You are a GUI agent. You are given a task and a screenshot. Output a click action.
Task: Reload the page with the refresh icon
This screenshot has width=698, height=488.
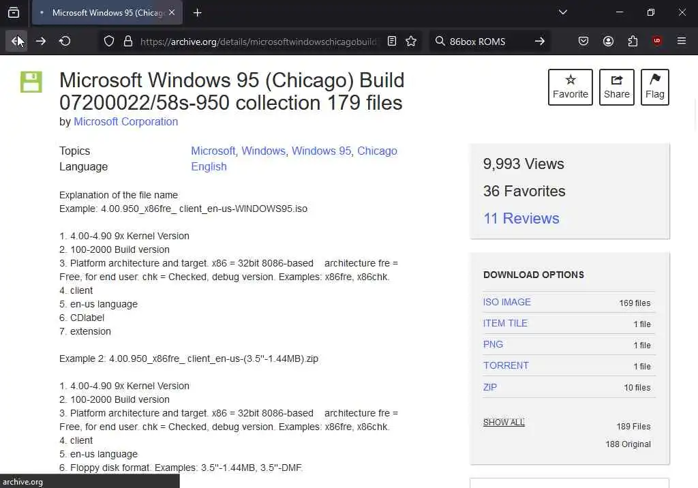[x=65, y=42]
